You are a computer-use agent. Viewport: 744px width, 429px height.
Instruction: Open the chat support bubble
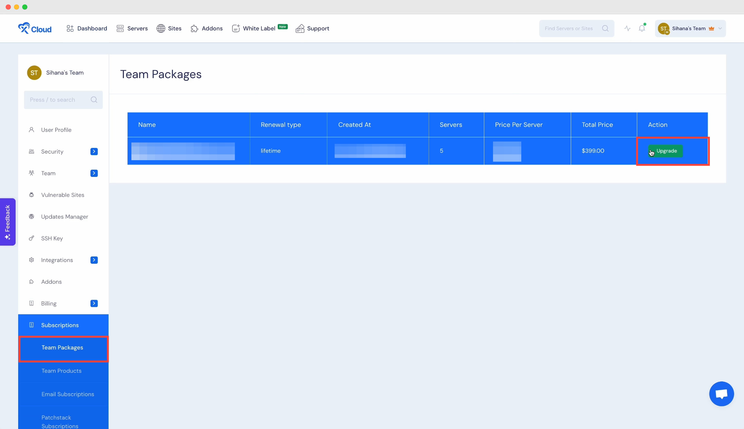[721, 394]
